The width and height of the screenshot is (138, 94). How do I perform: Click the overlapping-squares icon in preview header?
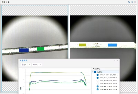129,2
